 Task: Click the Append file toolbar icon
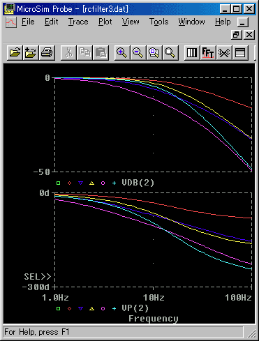(x=31, y=53)
